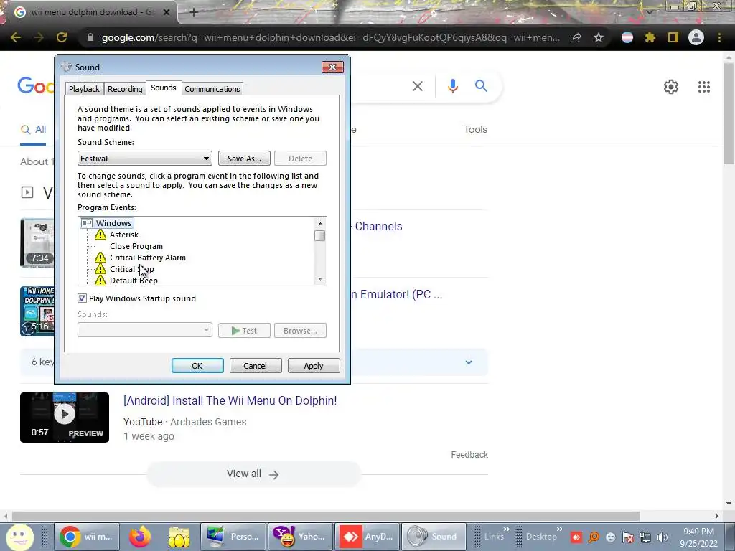Open Chrome three-dot menu
The width and height of the screenshot is (735, 551).
tap(719, 37)
